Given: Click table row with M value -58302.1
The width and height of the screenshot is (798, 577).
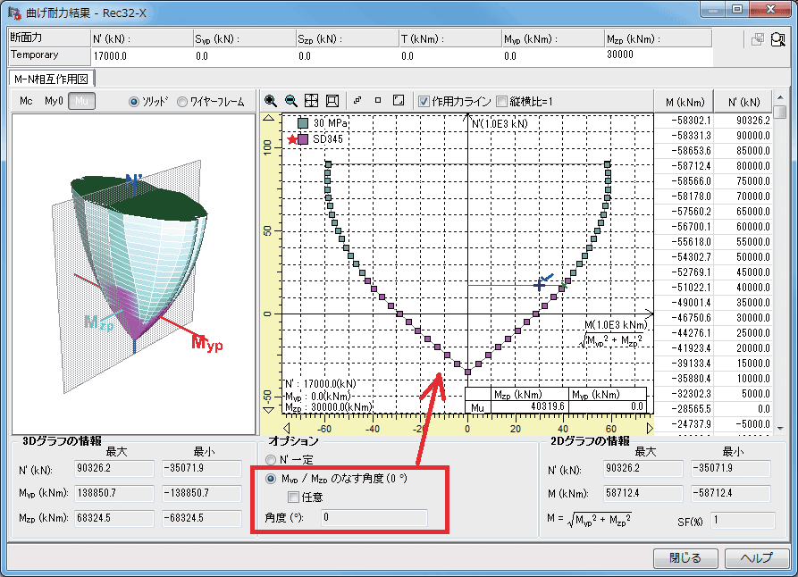Looking at the screenshot, I should [x=713, y=121].
